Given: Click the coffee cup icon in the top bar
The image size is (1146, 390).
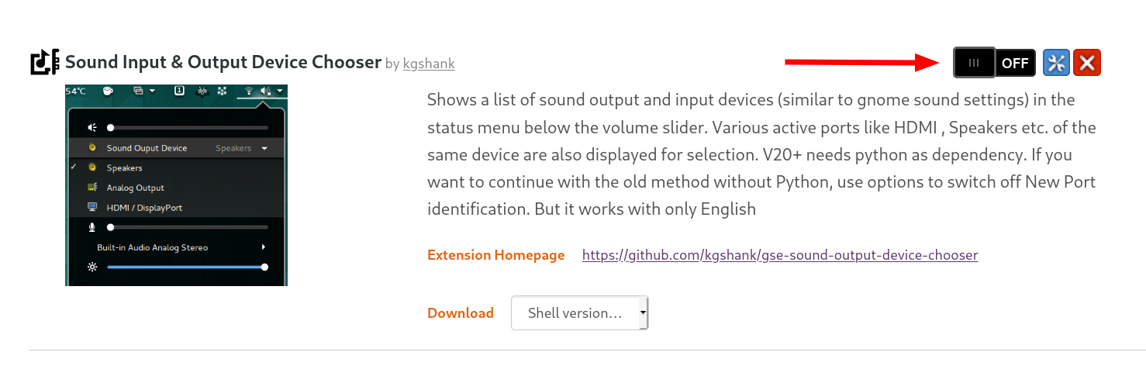Looking at the screenshot, I should (109, 91).
